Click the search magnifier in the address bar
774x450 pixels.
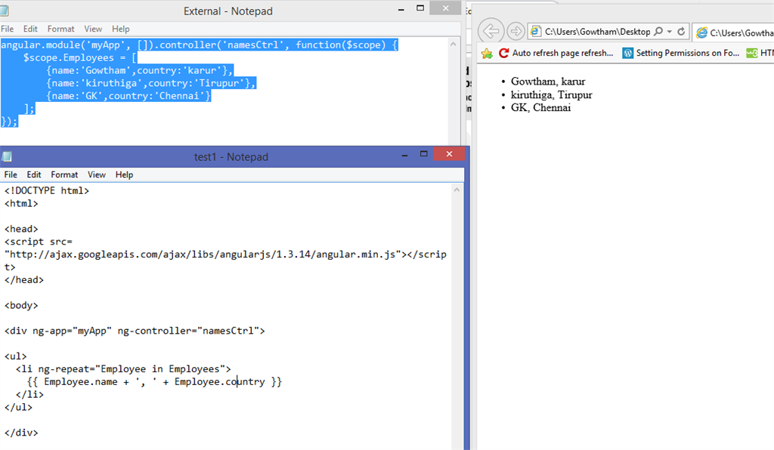pyautogui.click(x=658, y=32)
